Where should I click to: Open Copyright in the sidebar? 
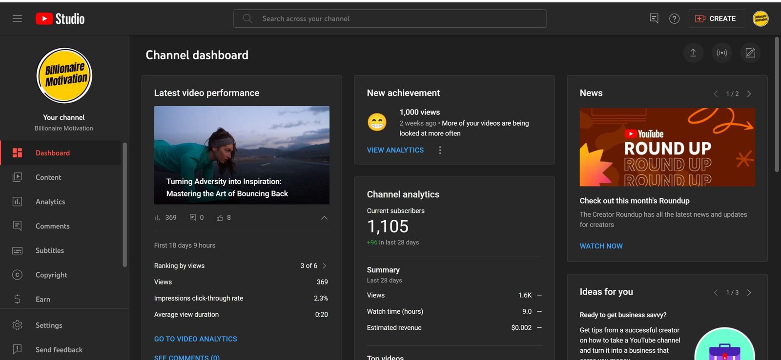pyautogui.click(x=61, y=275)
